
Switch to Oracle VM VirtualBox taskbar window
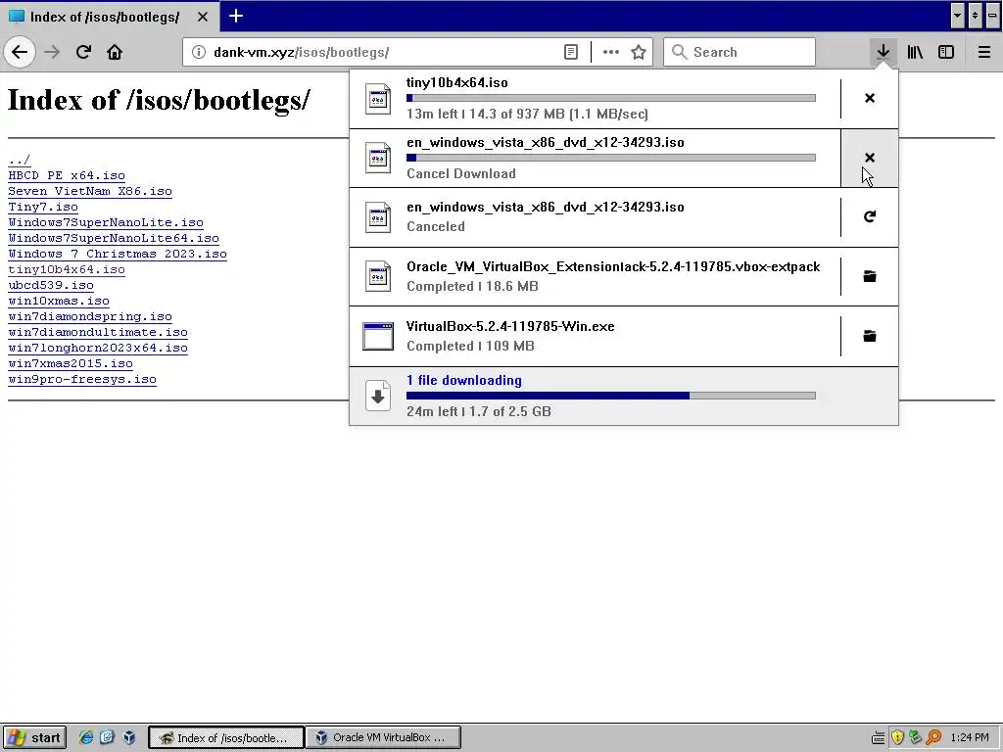point(383,737)
